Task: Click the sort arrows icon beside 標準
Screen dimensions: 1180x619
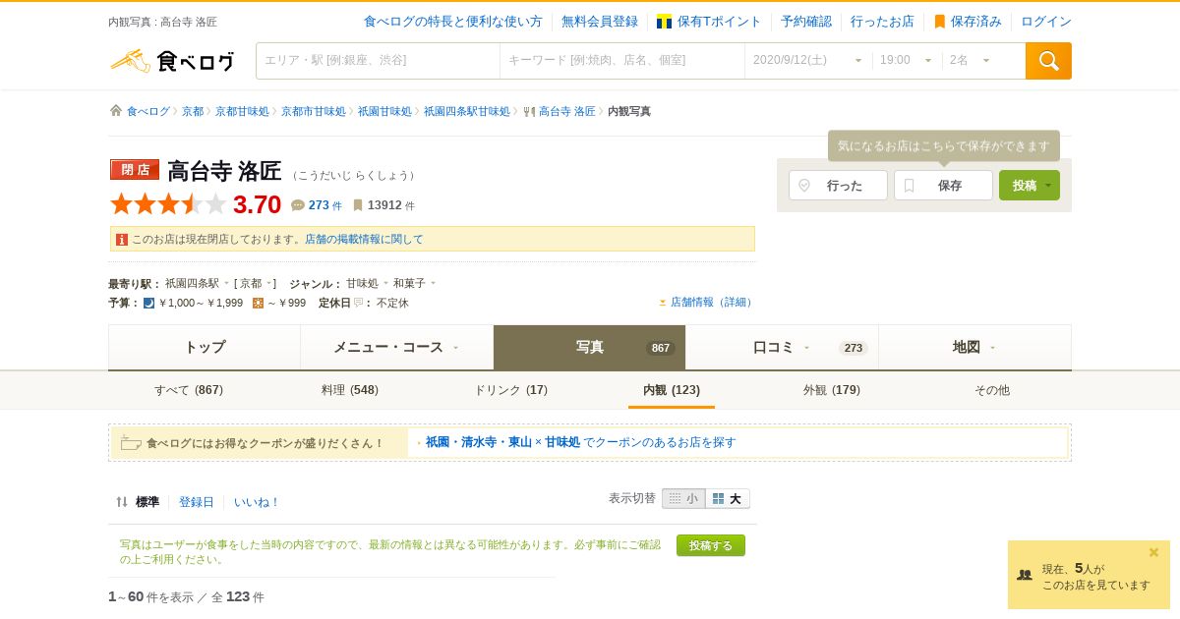Action: tap(122, 502)
